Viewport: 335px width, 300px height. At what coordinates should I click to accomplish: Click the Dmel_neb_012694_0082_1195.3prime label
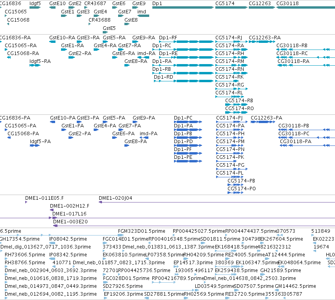pos(51,294)
